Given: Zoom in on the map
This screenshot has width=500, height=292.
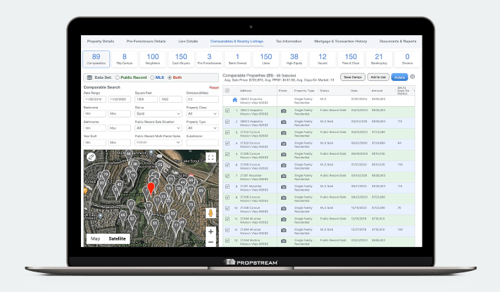Looking at the screenshot, I should [211, 231].
